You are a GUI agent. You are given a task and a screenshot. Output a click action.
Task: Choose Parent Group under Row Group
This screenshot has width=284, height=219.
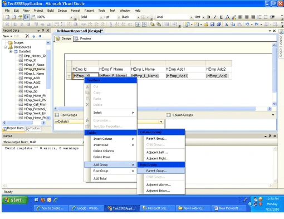(161, 171)
